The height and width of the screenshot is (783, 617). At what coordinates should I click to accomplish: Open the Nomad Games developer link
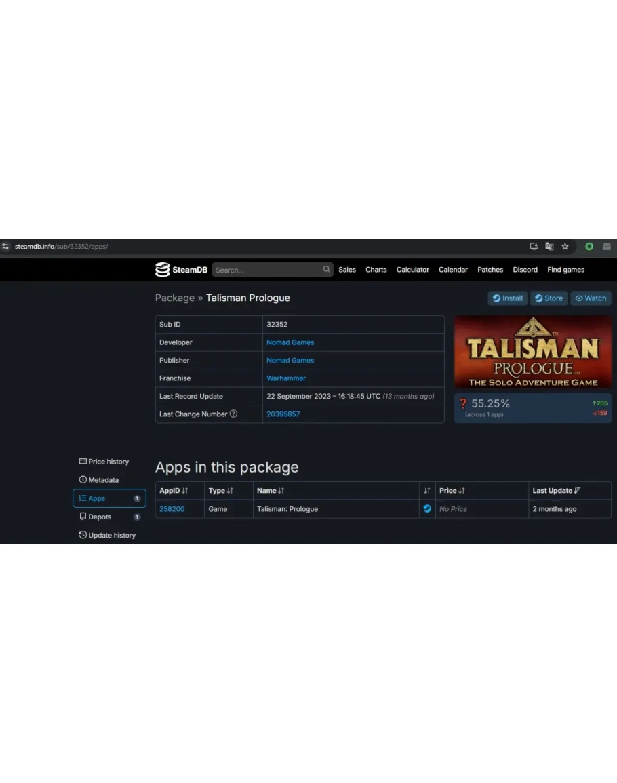point(290,342)
